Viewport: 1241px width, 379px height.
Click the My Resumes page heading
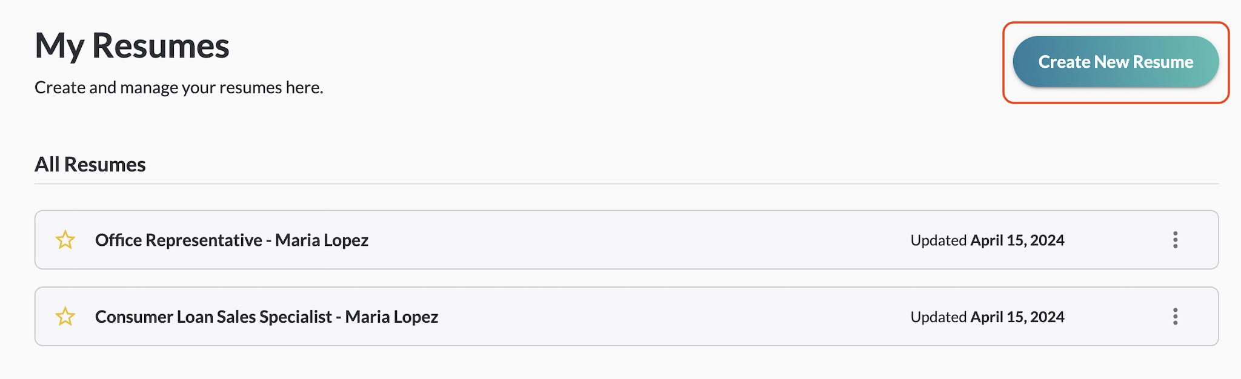pyautogui.click(x=132, y=45)
